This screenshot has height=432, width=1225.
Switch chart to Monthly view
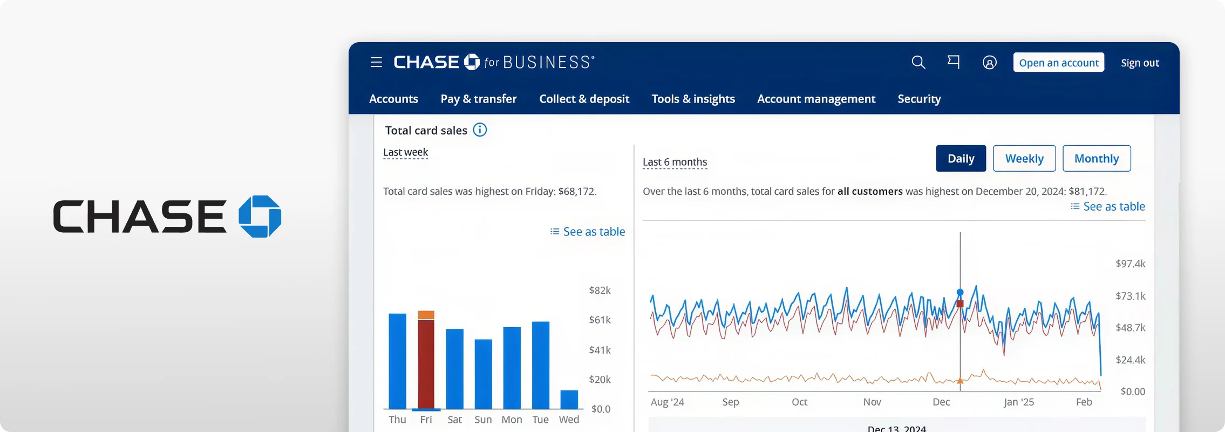[x=1097, y=158]
